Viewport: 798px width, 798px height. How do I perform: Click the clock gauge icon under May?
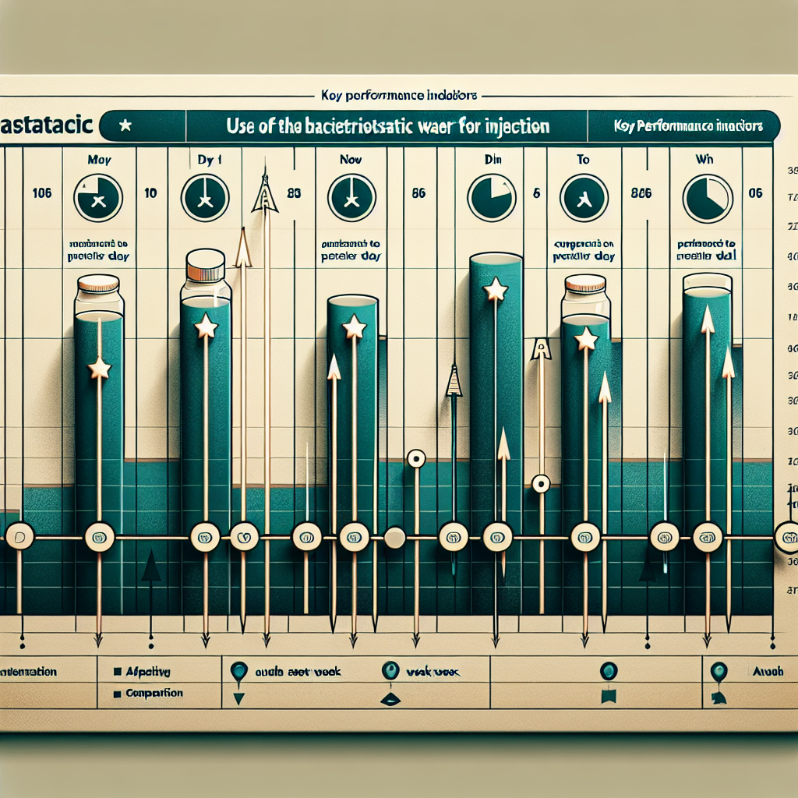(x=97, y=197)
